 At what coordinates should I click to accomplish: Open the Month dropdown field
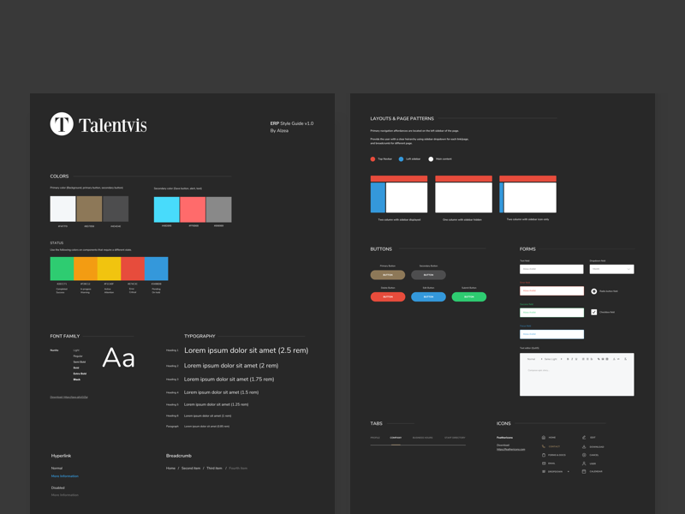tap(611, 269)
